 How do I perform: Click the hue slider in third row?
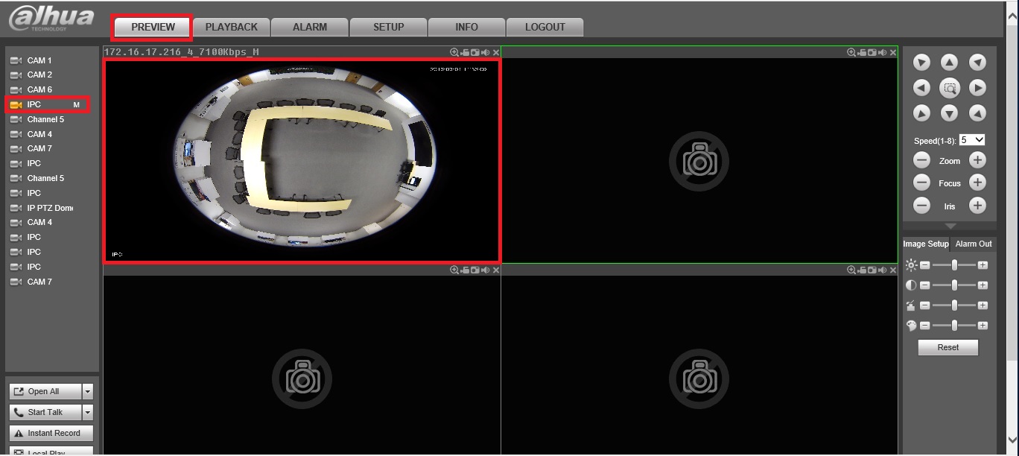(954, 305)
